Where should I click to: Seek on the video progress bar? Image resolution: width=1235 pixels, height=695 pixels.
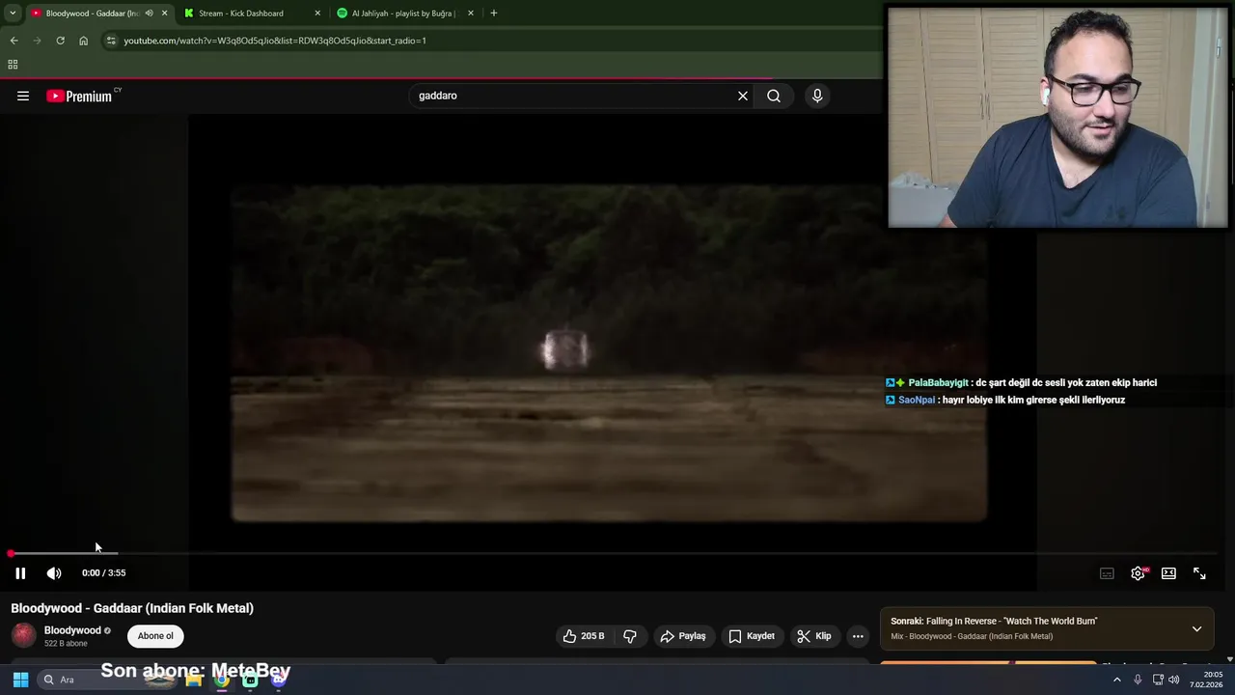click(x=613, y=553)
